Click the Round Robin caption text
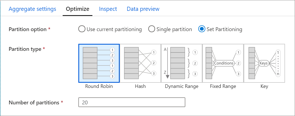 pyautogui.click(x=99, y=87)
